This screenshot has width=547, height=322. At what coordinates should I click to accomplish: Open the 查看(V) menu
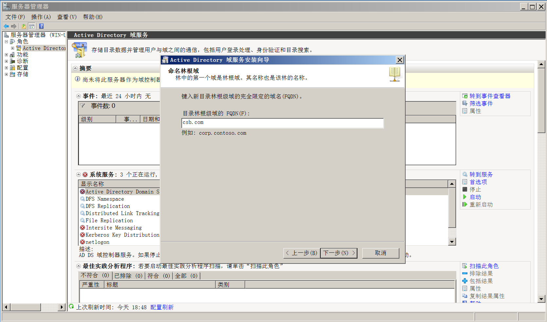(67, 17)
